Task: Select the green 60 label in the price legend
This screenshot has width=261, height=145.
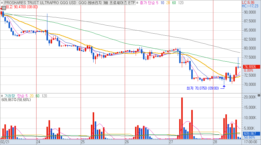Action: (x=174, y=3)
